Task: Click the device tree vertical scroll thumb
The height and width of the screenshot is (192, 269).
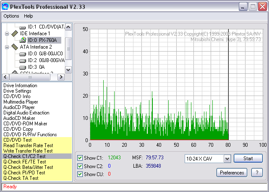Action: coord(68,49)
